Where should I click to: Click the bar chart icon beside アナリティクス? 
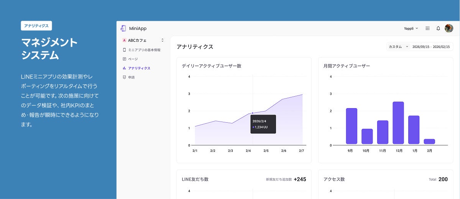(x=124, y=68)
